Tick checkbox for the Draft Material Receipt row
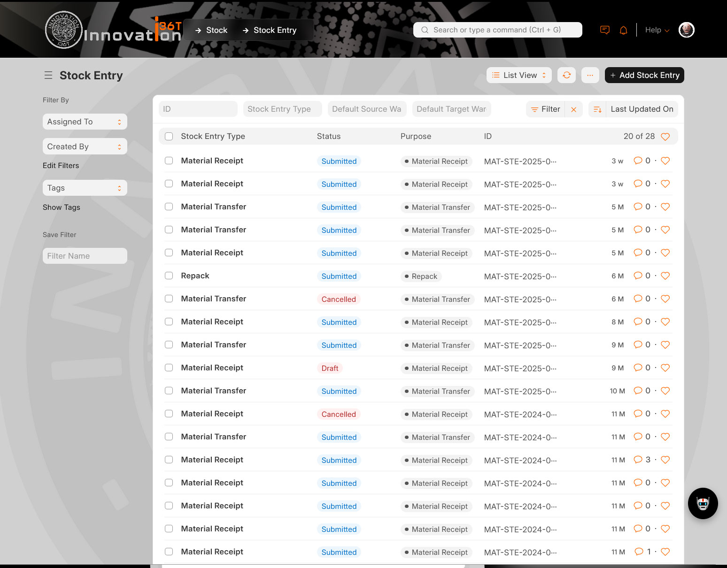Image resolution: width=727 pixels, height=568 pixels. tap(169, 368)
